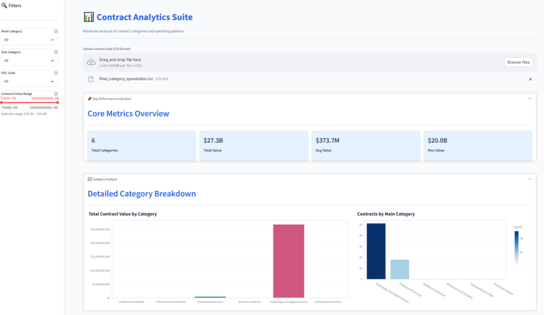Open the Sub Category dropdown
This screenshot has width=544, height=315.
(29, 61)
